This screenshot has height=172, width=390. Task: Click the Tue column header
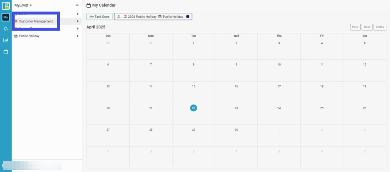pyautogui.click(x=193, y=36)
